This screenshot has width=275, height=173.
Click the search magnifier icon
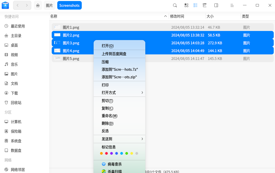175,5
